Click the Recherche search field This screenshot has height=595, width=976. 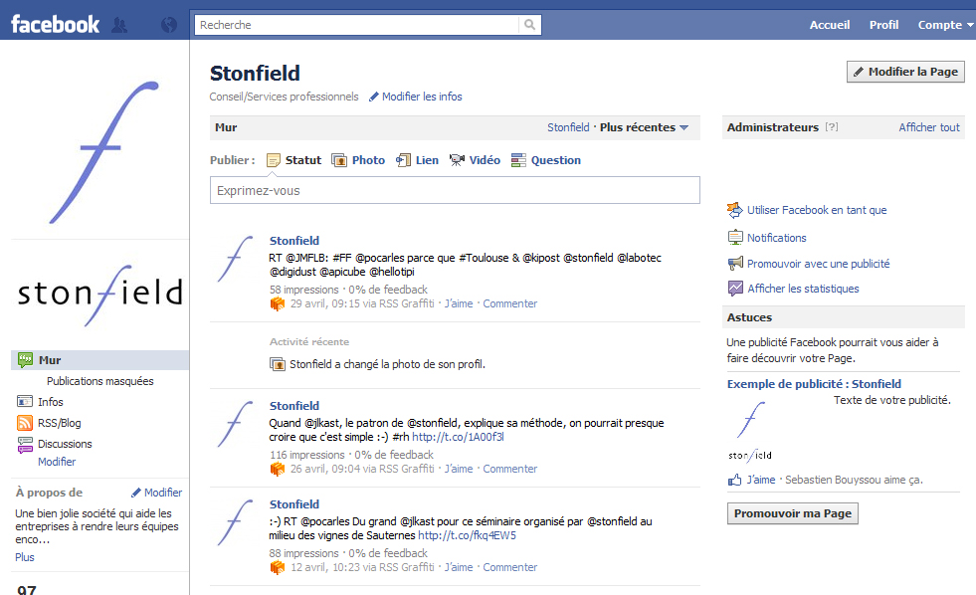pos(356,25)
